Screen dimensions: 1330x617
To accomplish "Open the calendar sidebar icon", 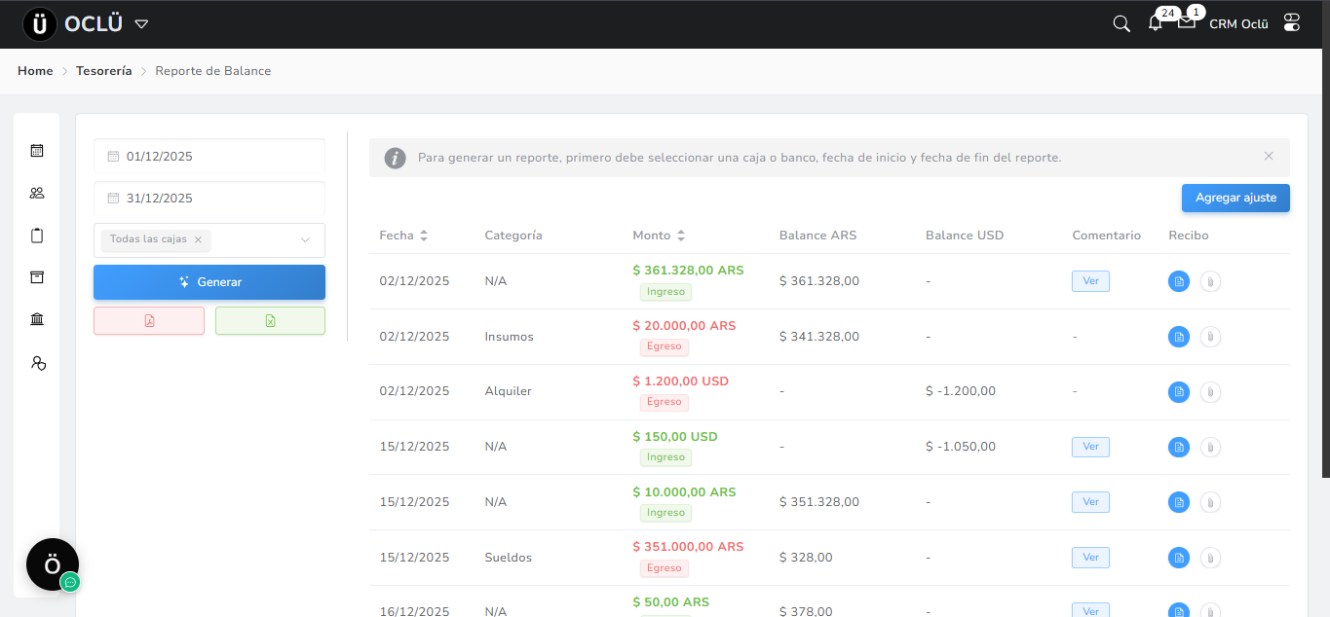I will pos(37,151).
